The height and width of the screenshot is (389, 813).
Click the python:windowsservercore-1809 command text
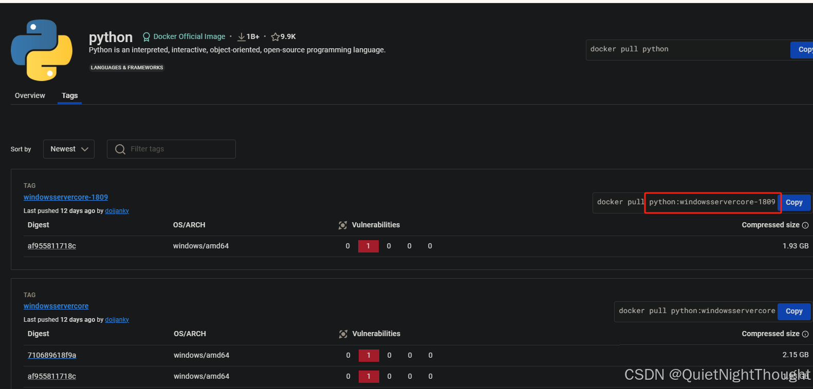coord(712,202)
